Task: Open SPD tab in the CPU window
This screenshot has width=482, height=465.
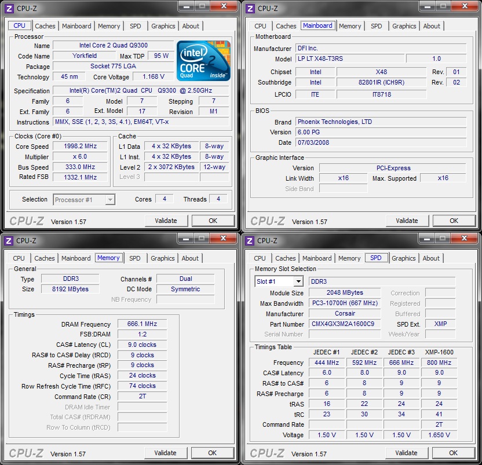Action: pos(135,26)
